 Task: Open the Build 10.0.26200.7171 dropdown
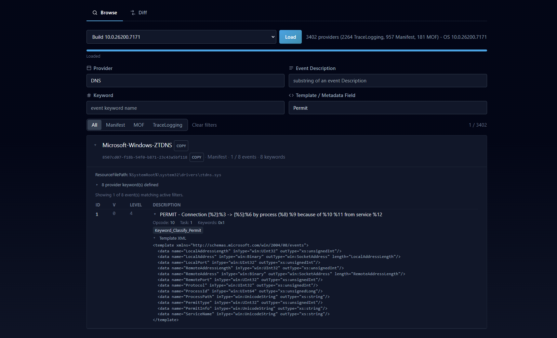pos(181,37)
